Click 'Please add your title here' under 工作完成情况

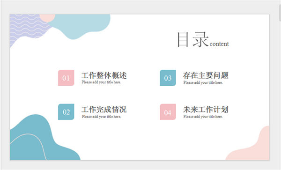coord(101,117)
